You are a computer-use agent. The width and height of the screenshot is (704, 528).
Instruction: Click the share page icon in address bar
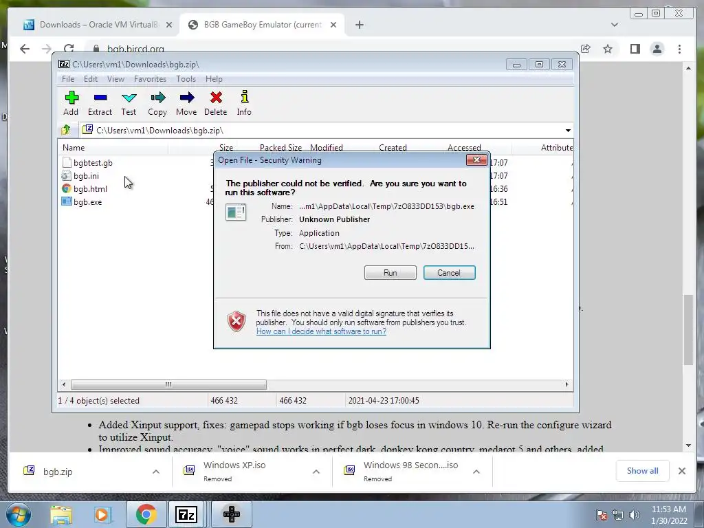click(x=586, y=49)
